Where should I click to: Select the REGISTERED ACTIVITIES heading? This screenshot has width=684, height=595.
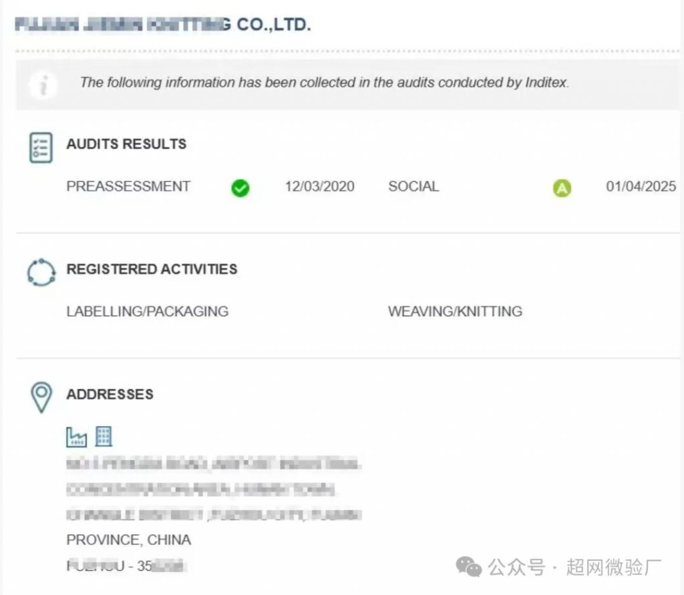tap(152, 269)
